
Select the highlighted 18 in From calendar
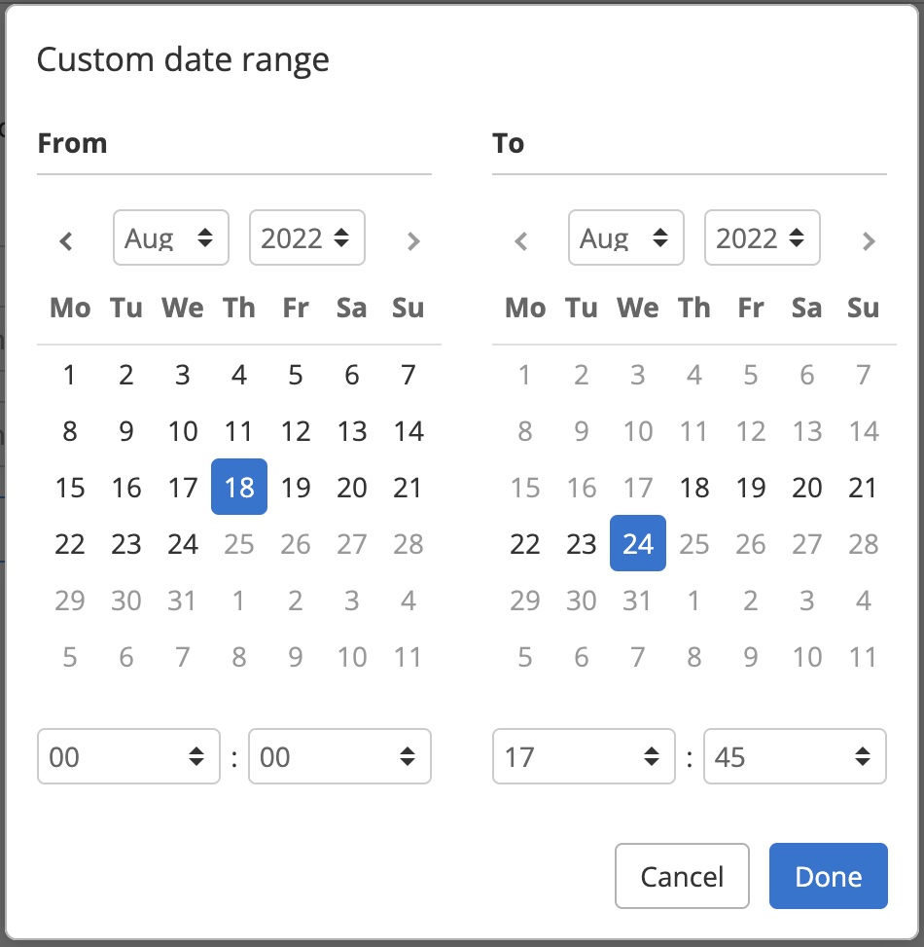(239, 488)
